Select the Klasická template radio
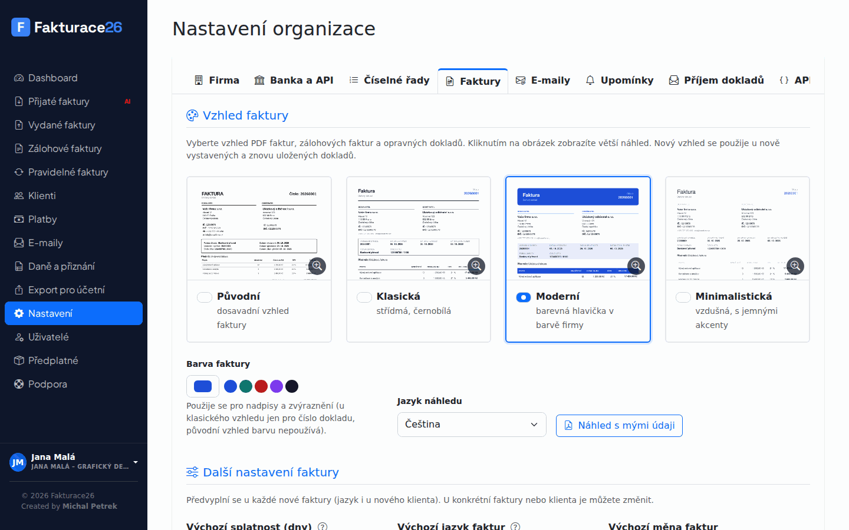 (364, 297)
